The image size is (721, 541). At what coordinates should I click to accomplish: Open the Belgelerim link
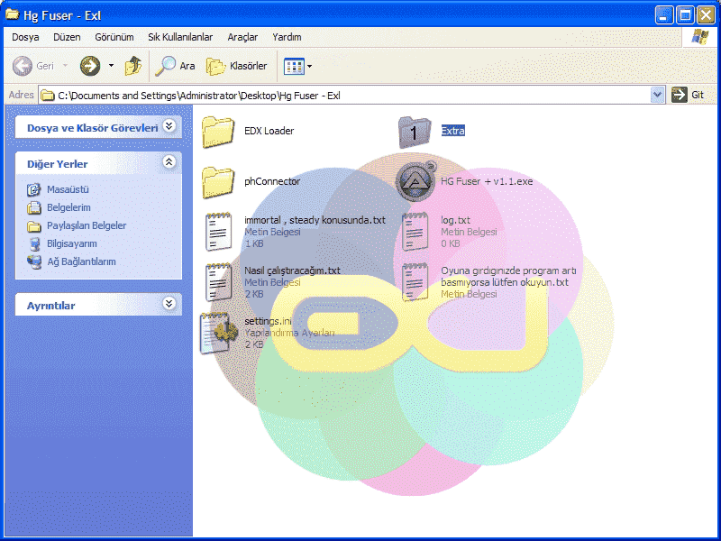(68, 207)
